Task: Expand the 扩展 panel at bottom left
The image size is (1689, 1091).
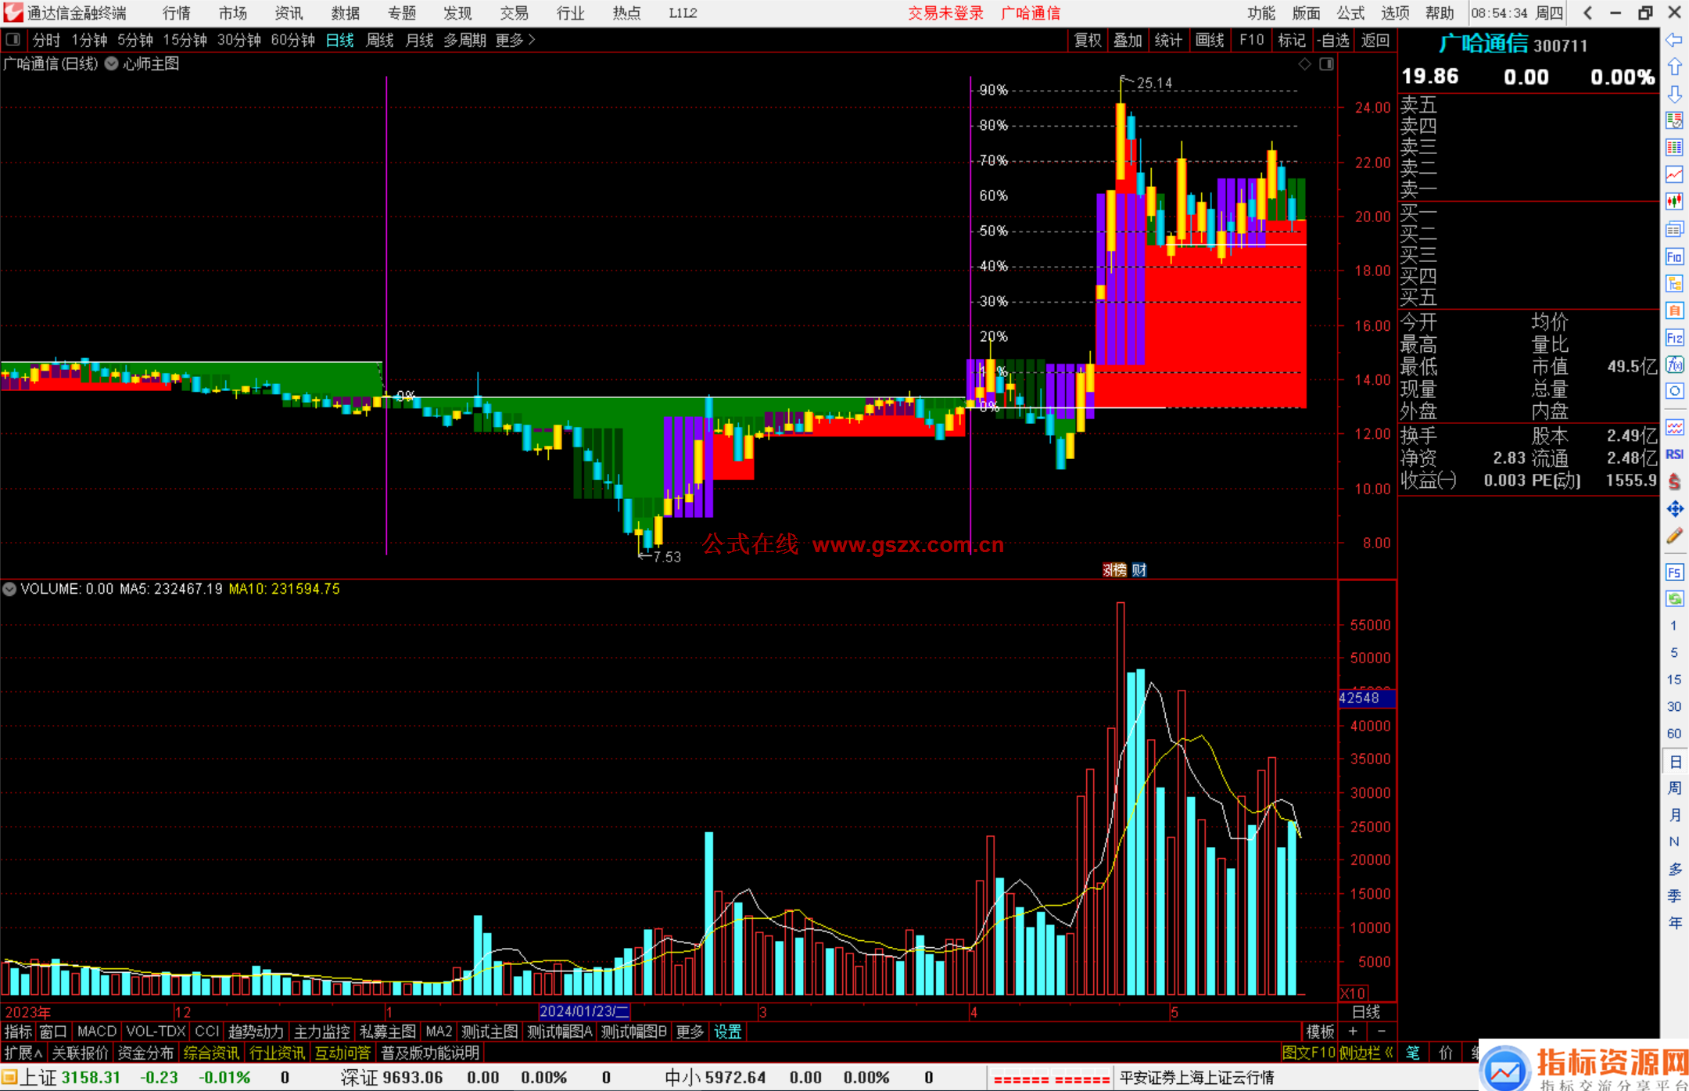Action: (x=23, y=1053)
